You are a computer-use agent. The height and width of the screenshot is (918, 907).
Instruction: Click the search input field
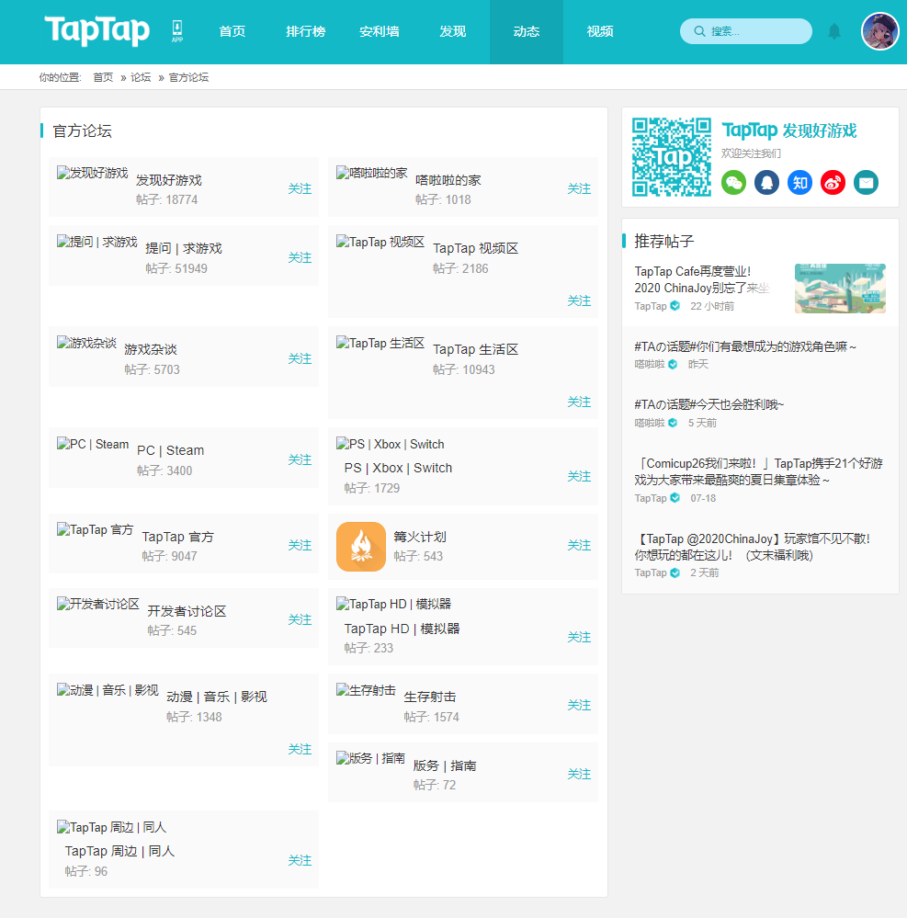coord(746,31)
